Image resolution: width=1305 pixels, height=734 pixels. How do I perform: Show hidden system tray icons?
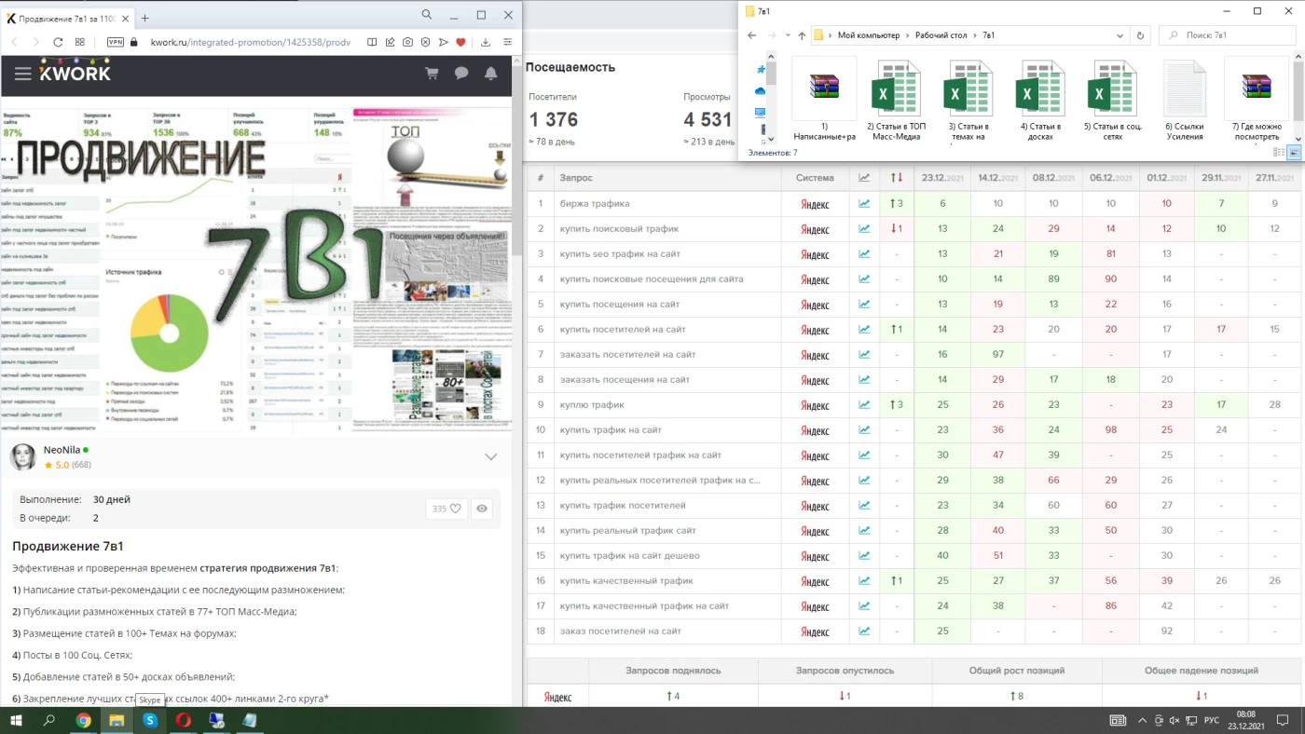click(1143, 720)
